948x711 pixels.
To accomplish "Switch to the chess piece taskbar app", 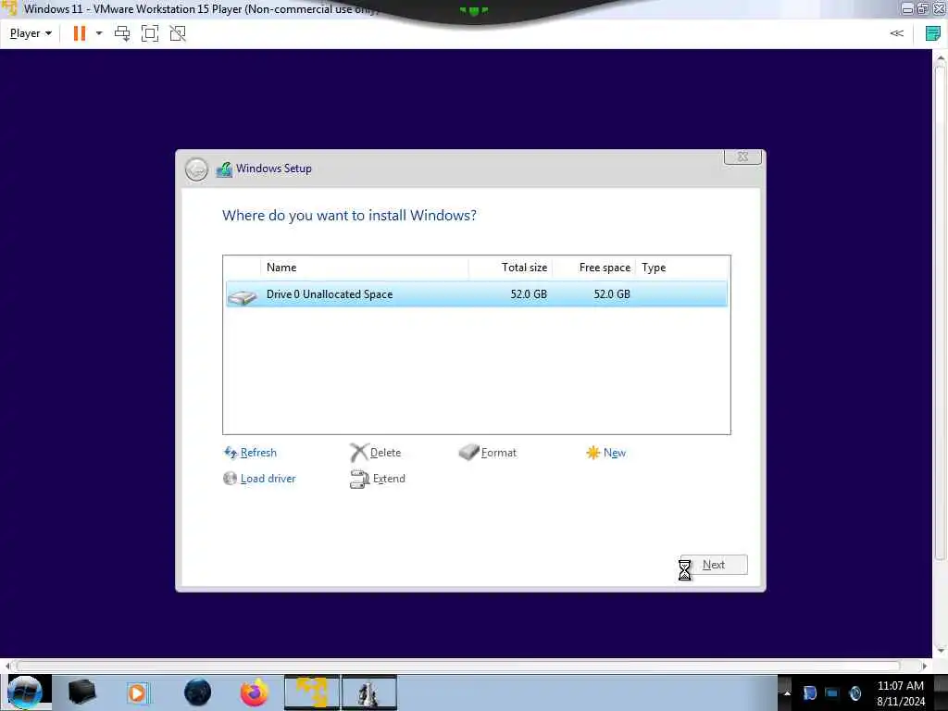I will point(369,692).
